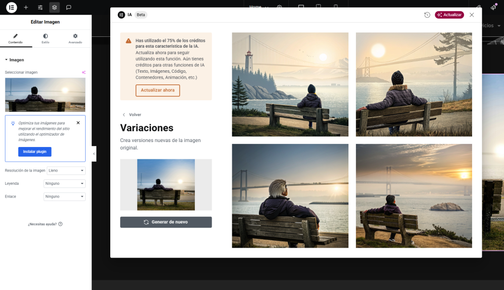Open site settings sliders icon
Screen dimensions: 504x290
pos(40,7)
